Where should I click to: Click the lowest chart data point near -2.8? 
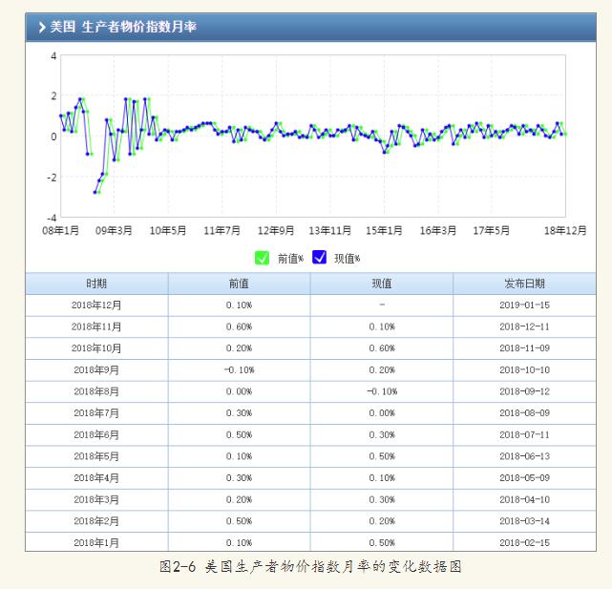coord(95,193)
